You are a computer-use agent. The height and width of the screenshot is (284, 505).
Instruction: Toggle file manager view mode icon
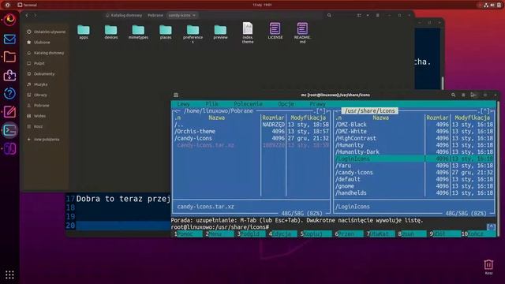[x=359, y=15]
